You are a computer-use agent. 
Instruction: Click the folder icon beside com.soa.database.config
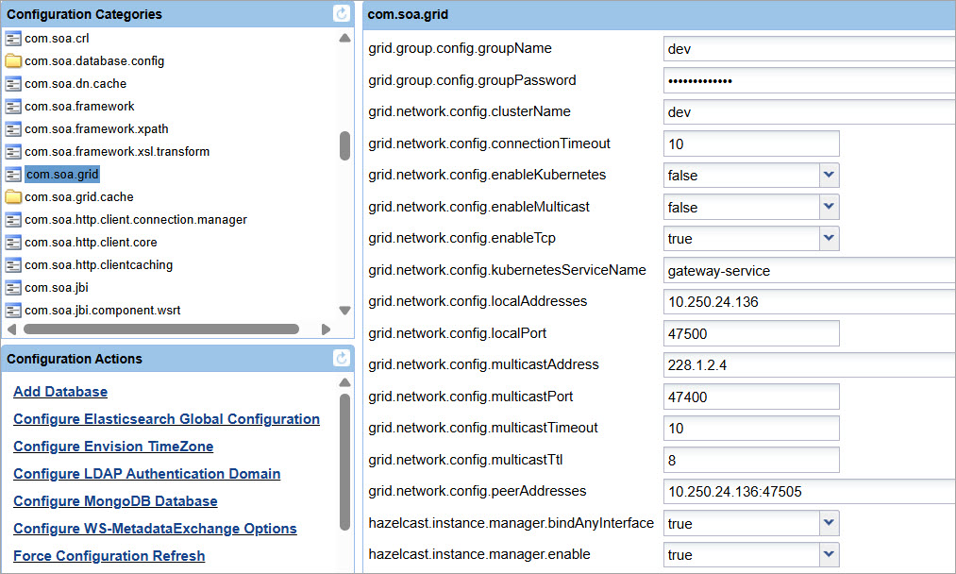(13, 61)
